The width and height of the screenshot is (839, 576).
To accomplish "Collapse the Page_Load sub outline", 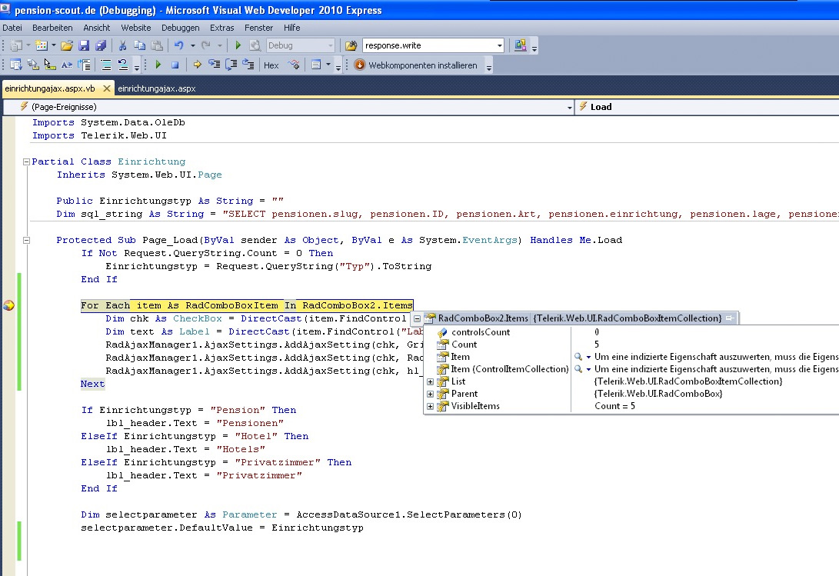I will (x=27, y=240).
